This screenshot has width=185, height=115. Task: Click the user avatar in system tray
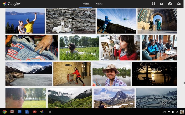pos(181,112)
